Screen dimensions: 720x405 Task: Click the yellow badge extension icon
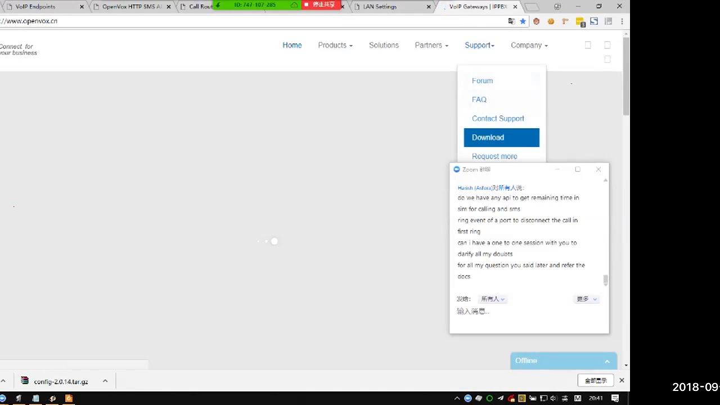580,22
